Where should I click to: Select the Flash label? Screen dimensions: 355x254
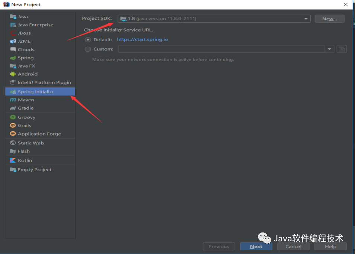pyautogui.click(x=24, y=151)
